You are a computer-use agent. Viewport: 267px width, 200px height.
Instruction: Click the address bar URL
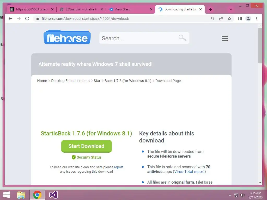(86, 18)
